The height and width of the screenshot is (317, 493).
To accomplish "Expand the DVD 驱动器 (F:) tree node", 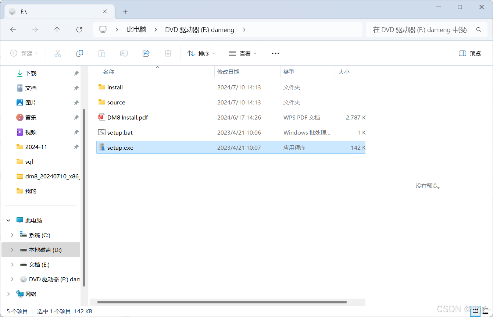I will tap(12, 279).
